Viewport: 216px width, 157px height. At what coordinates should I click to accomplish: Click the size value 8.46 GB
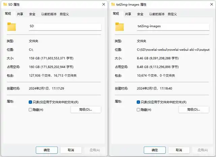tap(158, 58)
